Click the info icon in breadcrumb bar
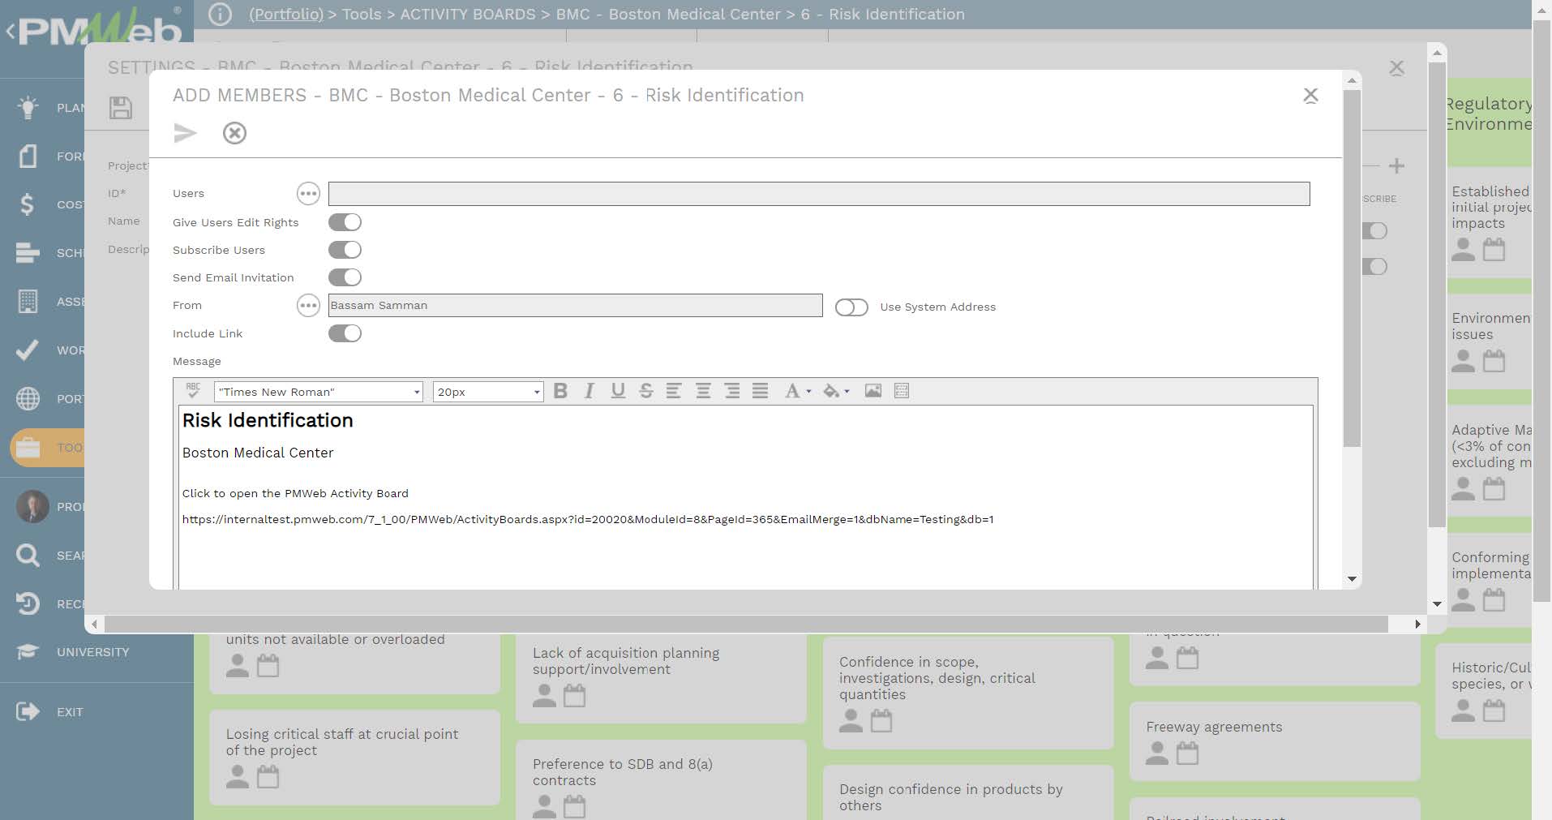Screen dimensions: 1552x820 click(x=220, y=14)
